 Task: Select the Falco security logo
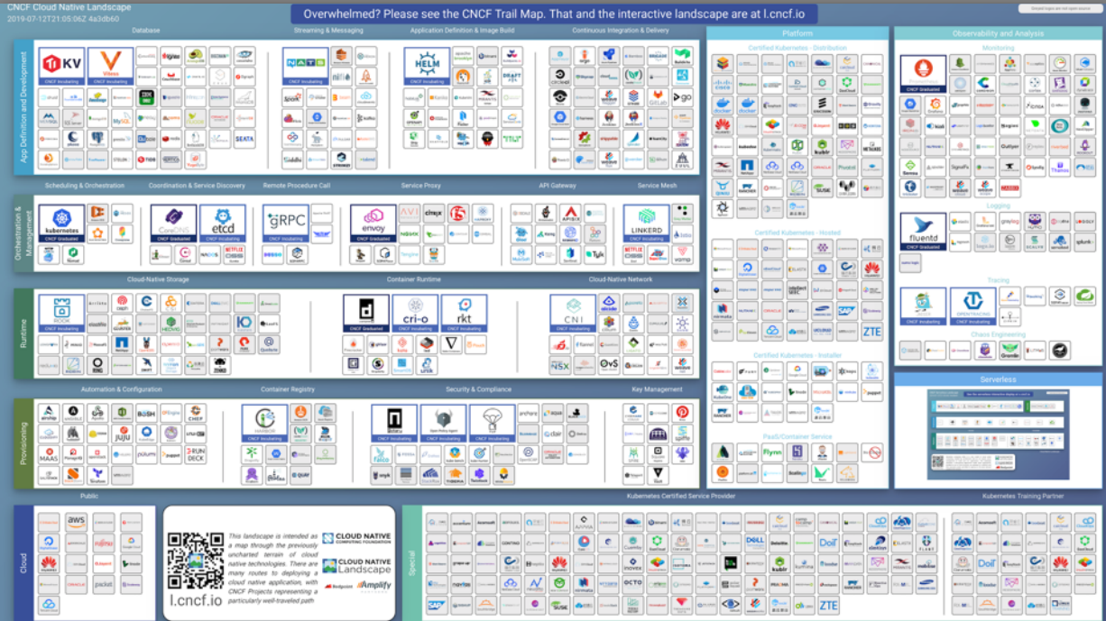(382, 454)
